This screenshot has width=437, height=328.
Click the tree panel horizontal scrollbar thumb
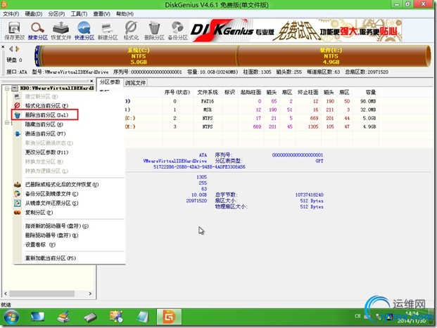click(x=42, y=294)
